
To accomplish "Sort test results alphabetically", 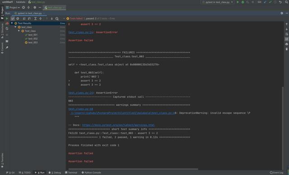I will (x=24, y=18).
